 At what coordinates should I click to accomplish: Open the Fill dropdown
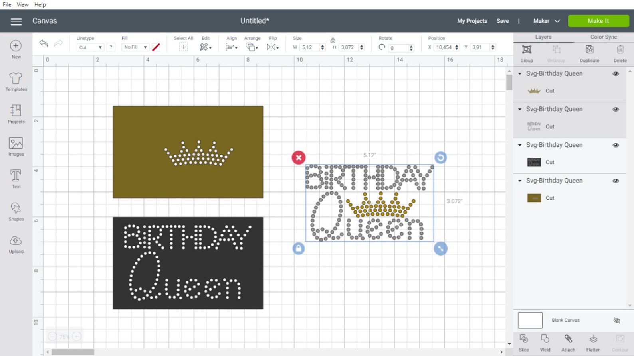(x=135, y=47)
